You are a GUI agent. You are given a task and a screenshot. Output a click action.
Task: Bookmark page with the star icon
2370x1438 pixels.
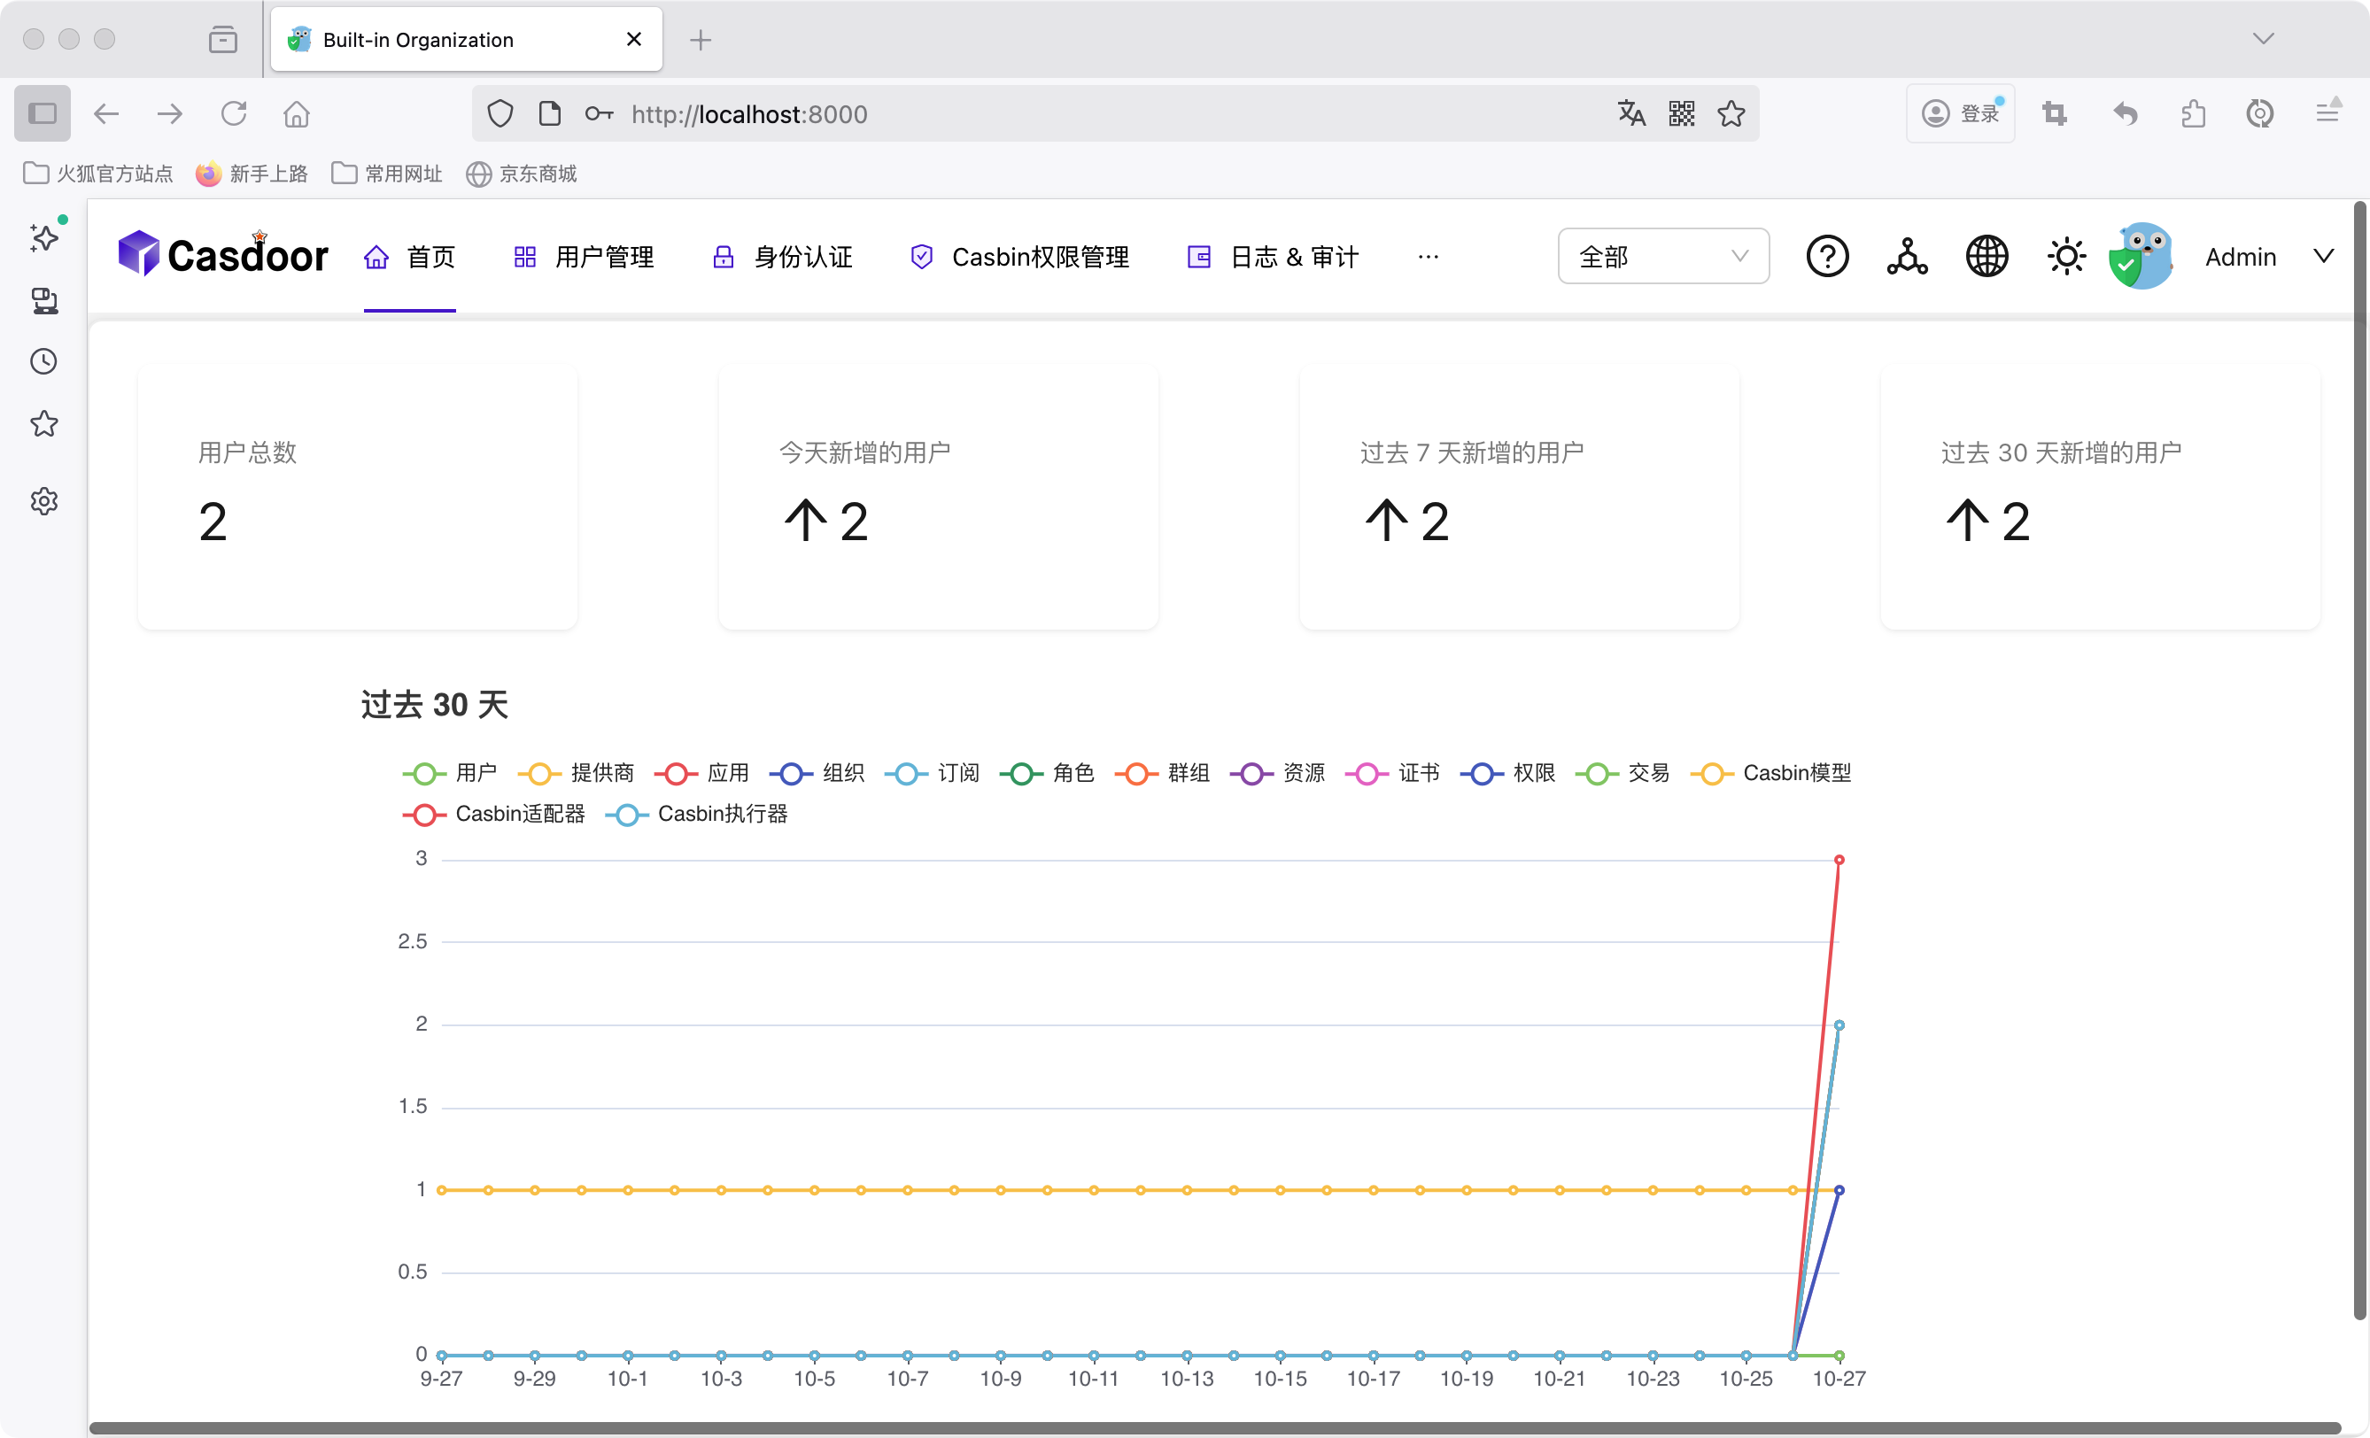tap(1731, 114)
